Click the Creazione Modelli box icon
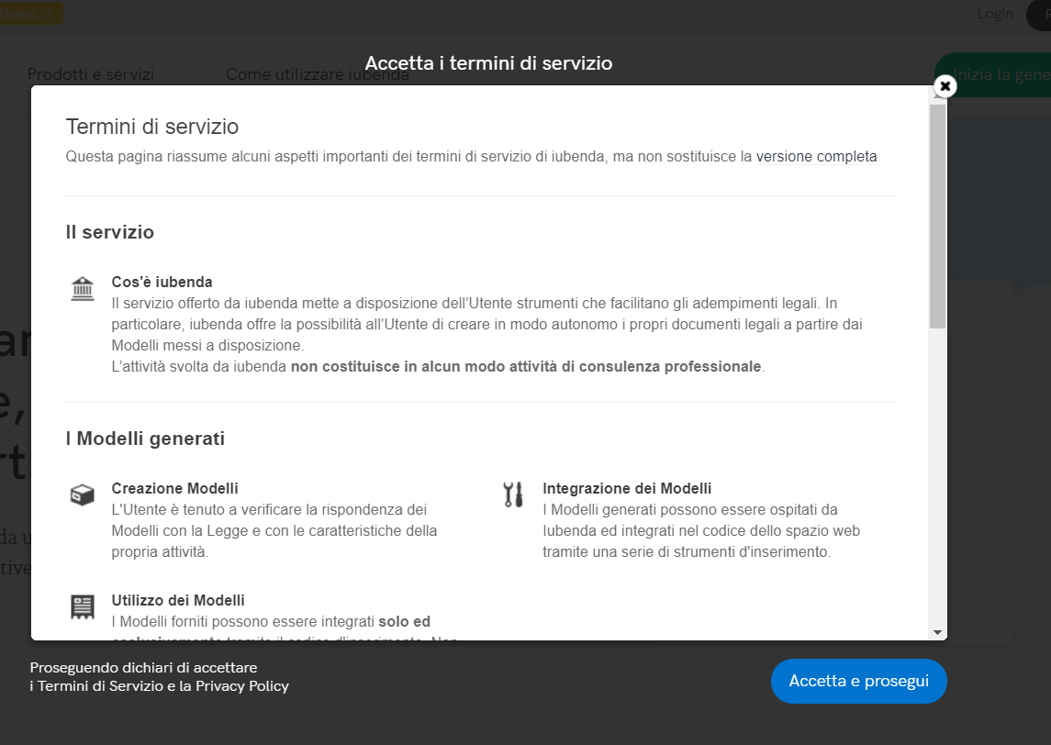 point(83,495)
